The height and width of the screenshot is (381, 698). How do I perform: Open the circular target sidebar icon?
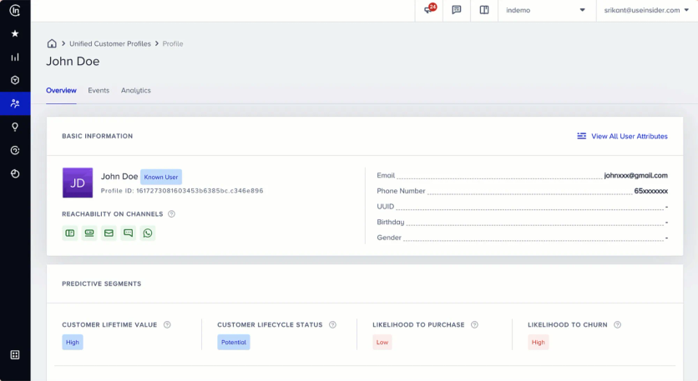[15, 150]
